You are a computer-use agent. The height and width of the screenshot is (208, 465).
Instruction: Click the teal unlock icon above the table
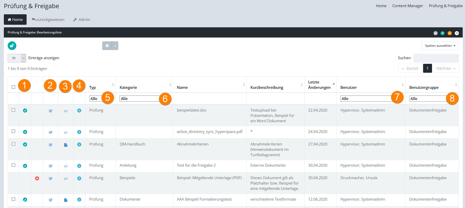[12, 46]
